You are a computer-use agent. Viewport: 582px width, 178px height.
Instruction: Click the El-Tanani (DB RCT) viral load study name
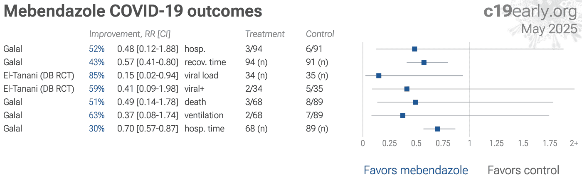39,76
